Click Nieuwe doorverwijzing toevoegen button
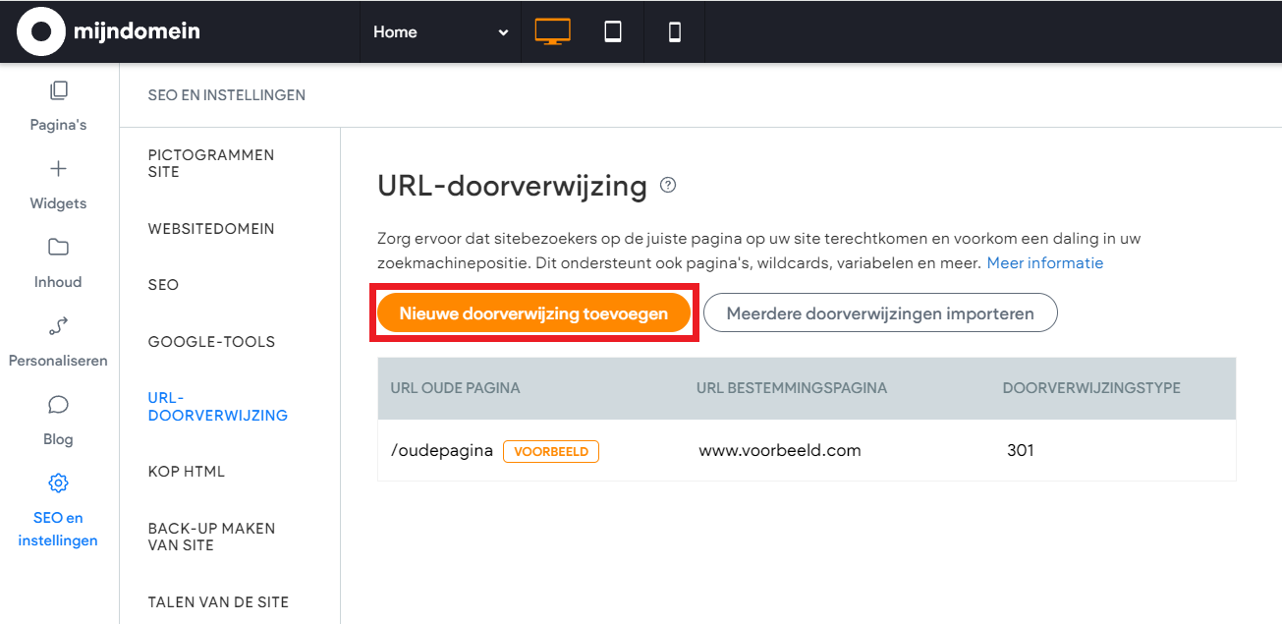Screen dimensions: 1282x624 click(x=533, y=313)
